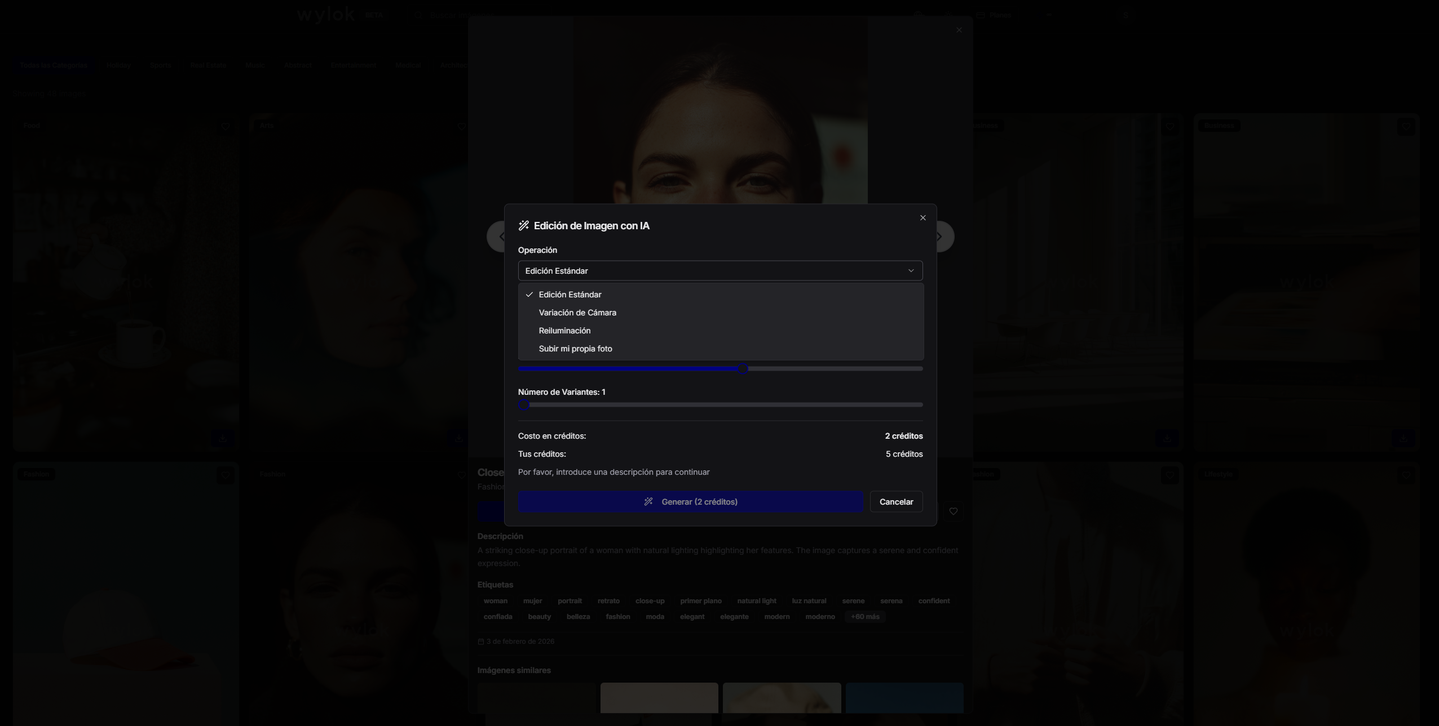1439x726 pixels.
Task: Toggle the heart icon near the image details
Action: point(953,511)
